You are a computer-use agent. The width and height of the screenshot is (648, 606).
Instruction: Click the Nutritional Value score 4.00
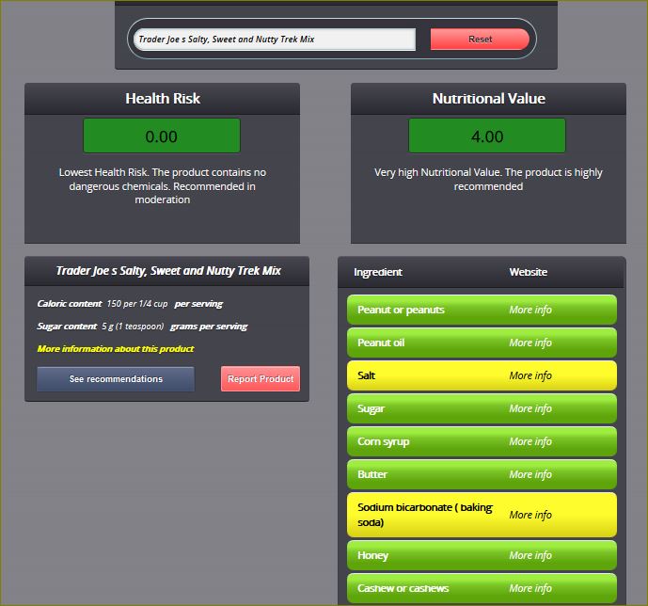click(x=487, y=136)
